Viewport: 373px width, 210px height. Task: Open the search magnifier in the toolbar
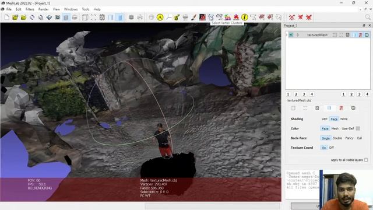pos(368,17)
